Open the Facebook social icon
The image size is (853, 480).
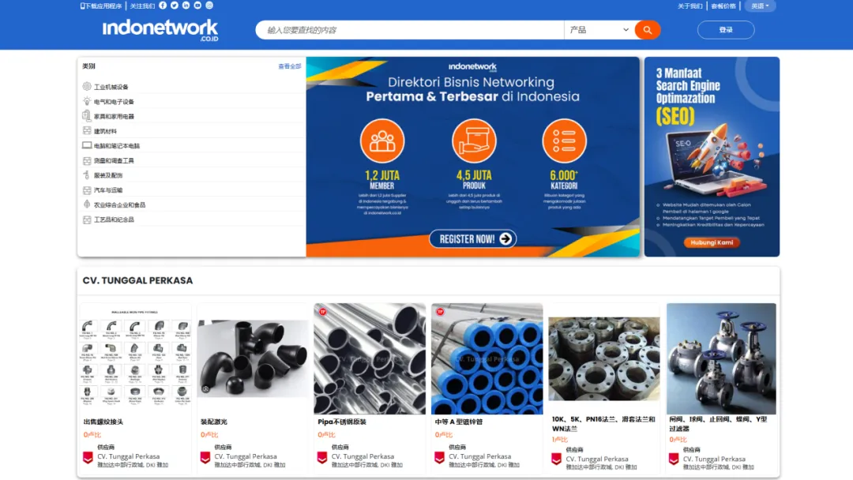[x=163, y=6]
